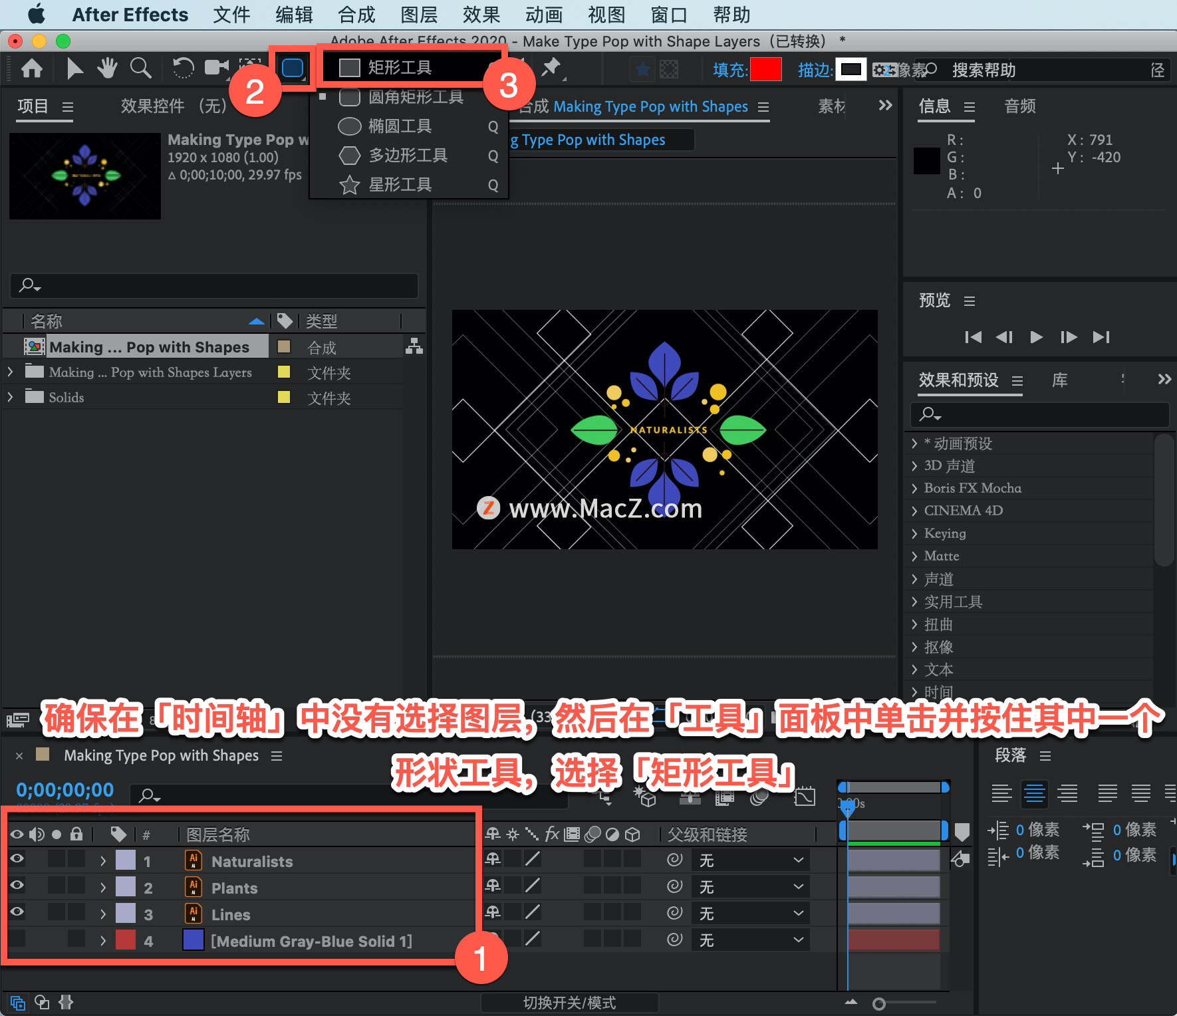Switch to the 音频 tab

1020,106
